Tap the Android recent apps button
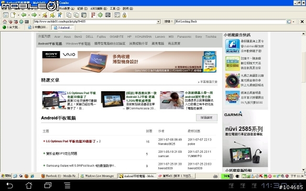The image size is (306, 191). click(48, 185)
